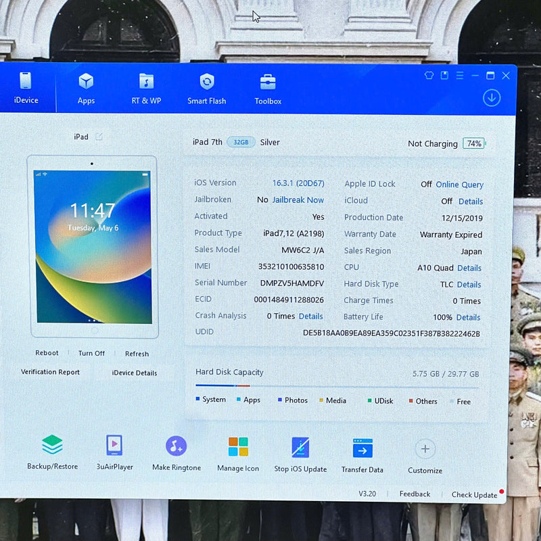
Task: Select the UDID value text
Action: point(392,333)
